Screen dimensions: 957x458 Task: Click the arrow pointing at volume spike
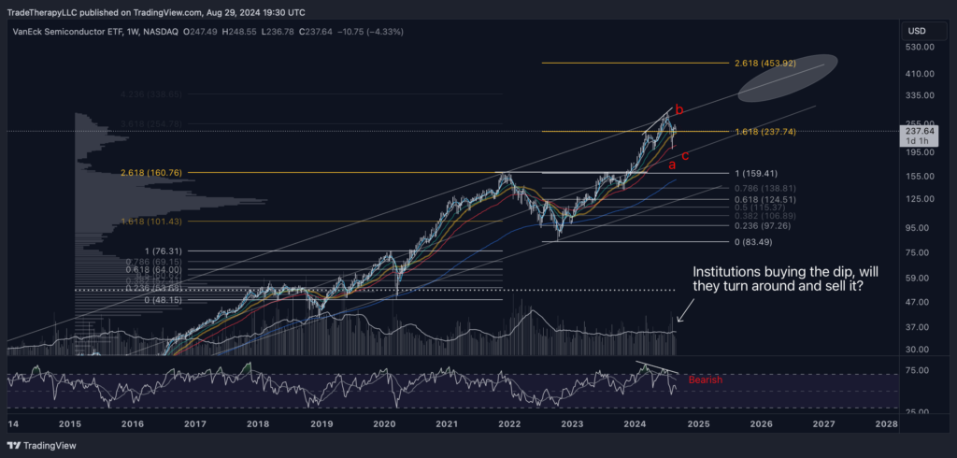coord(683,315)
